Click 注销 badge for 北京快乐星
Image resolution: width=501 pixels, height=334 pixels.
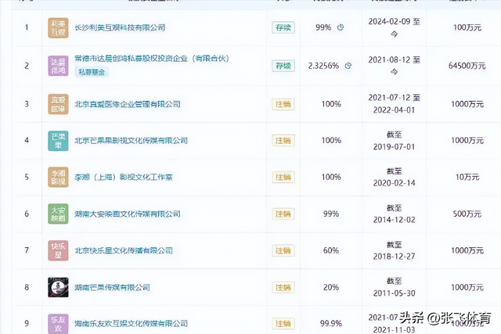283,250
